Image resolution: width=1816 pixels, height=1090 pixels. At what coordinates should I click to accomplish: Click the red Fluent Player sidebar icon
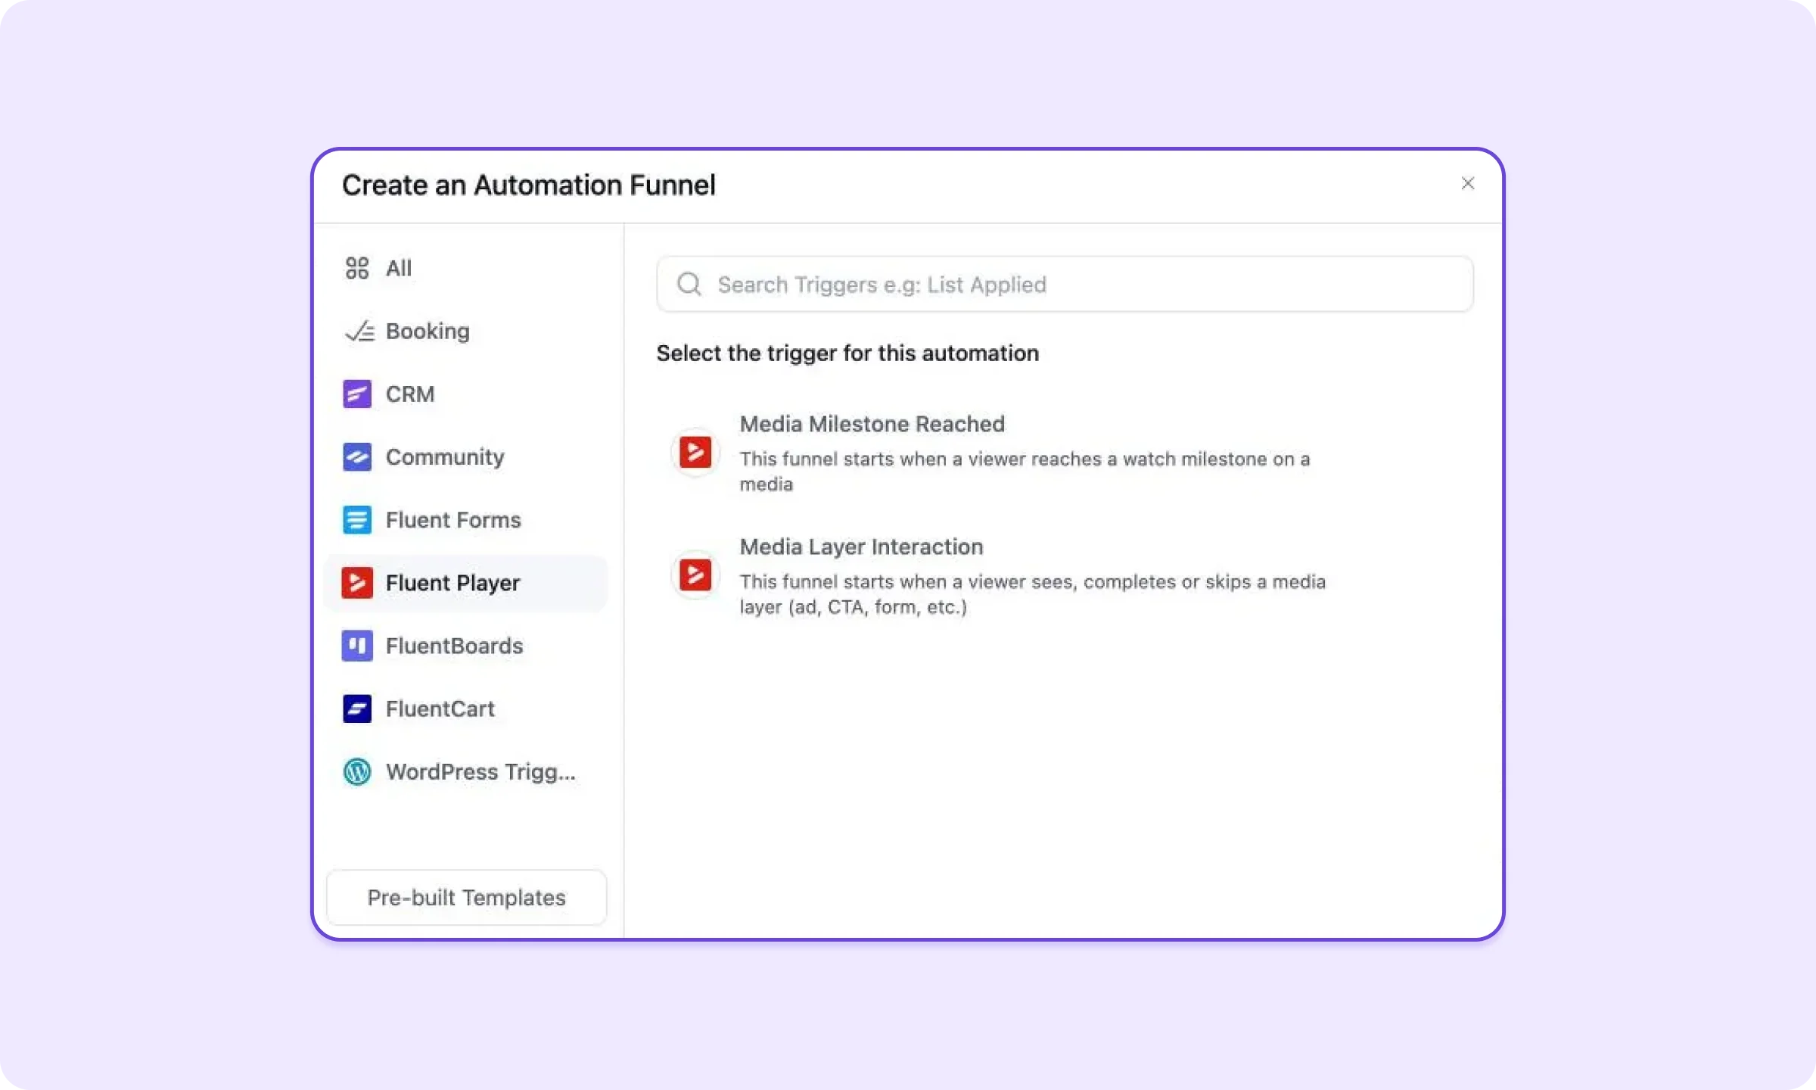coord(356,582)
